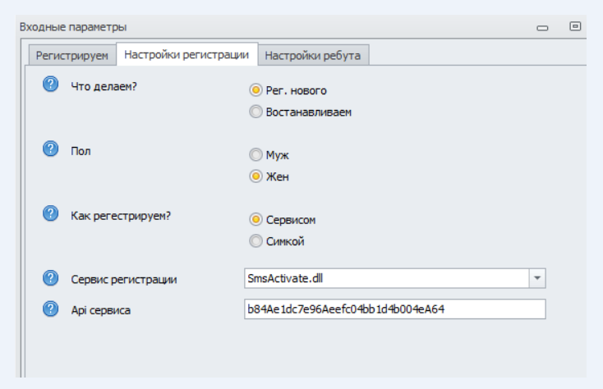Click help icon beside 'Пол'
The height and width of the screenshot is (389, 603).
coord(51,149)
